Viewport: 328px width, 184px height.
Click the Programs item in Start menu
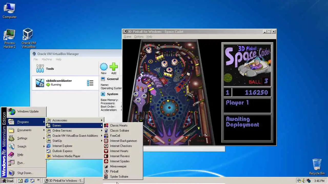[x=26, y=122]
